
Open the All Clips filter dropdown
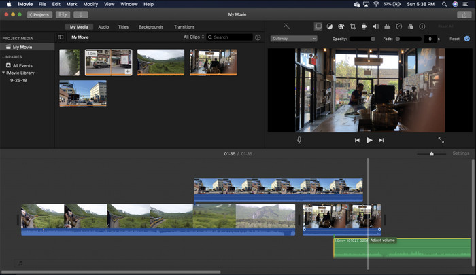[x=193, y=37]
